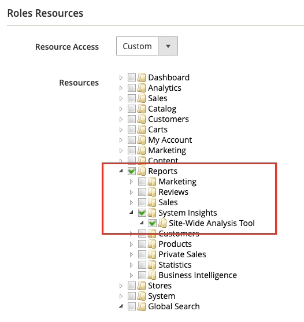Collapse the Reports tree node
The width and height of the screenshot is (304, 322).
[121, 171]
